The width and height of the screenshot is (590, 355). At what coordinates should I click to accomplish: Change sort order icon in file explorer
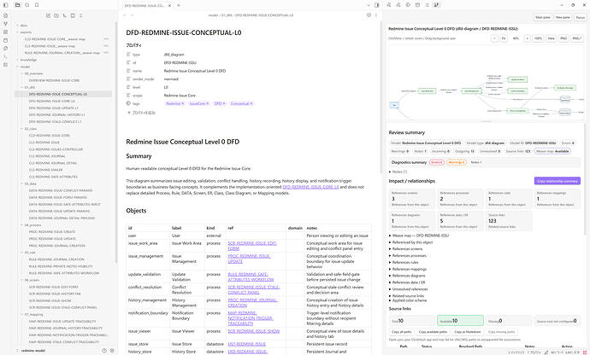[65, 15]
